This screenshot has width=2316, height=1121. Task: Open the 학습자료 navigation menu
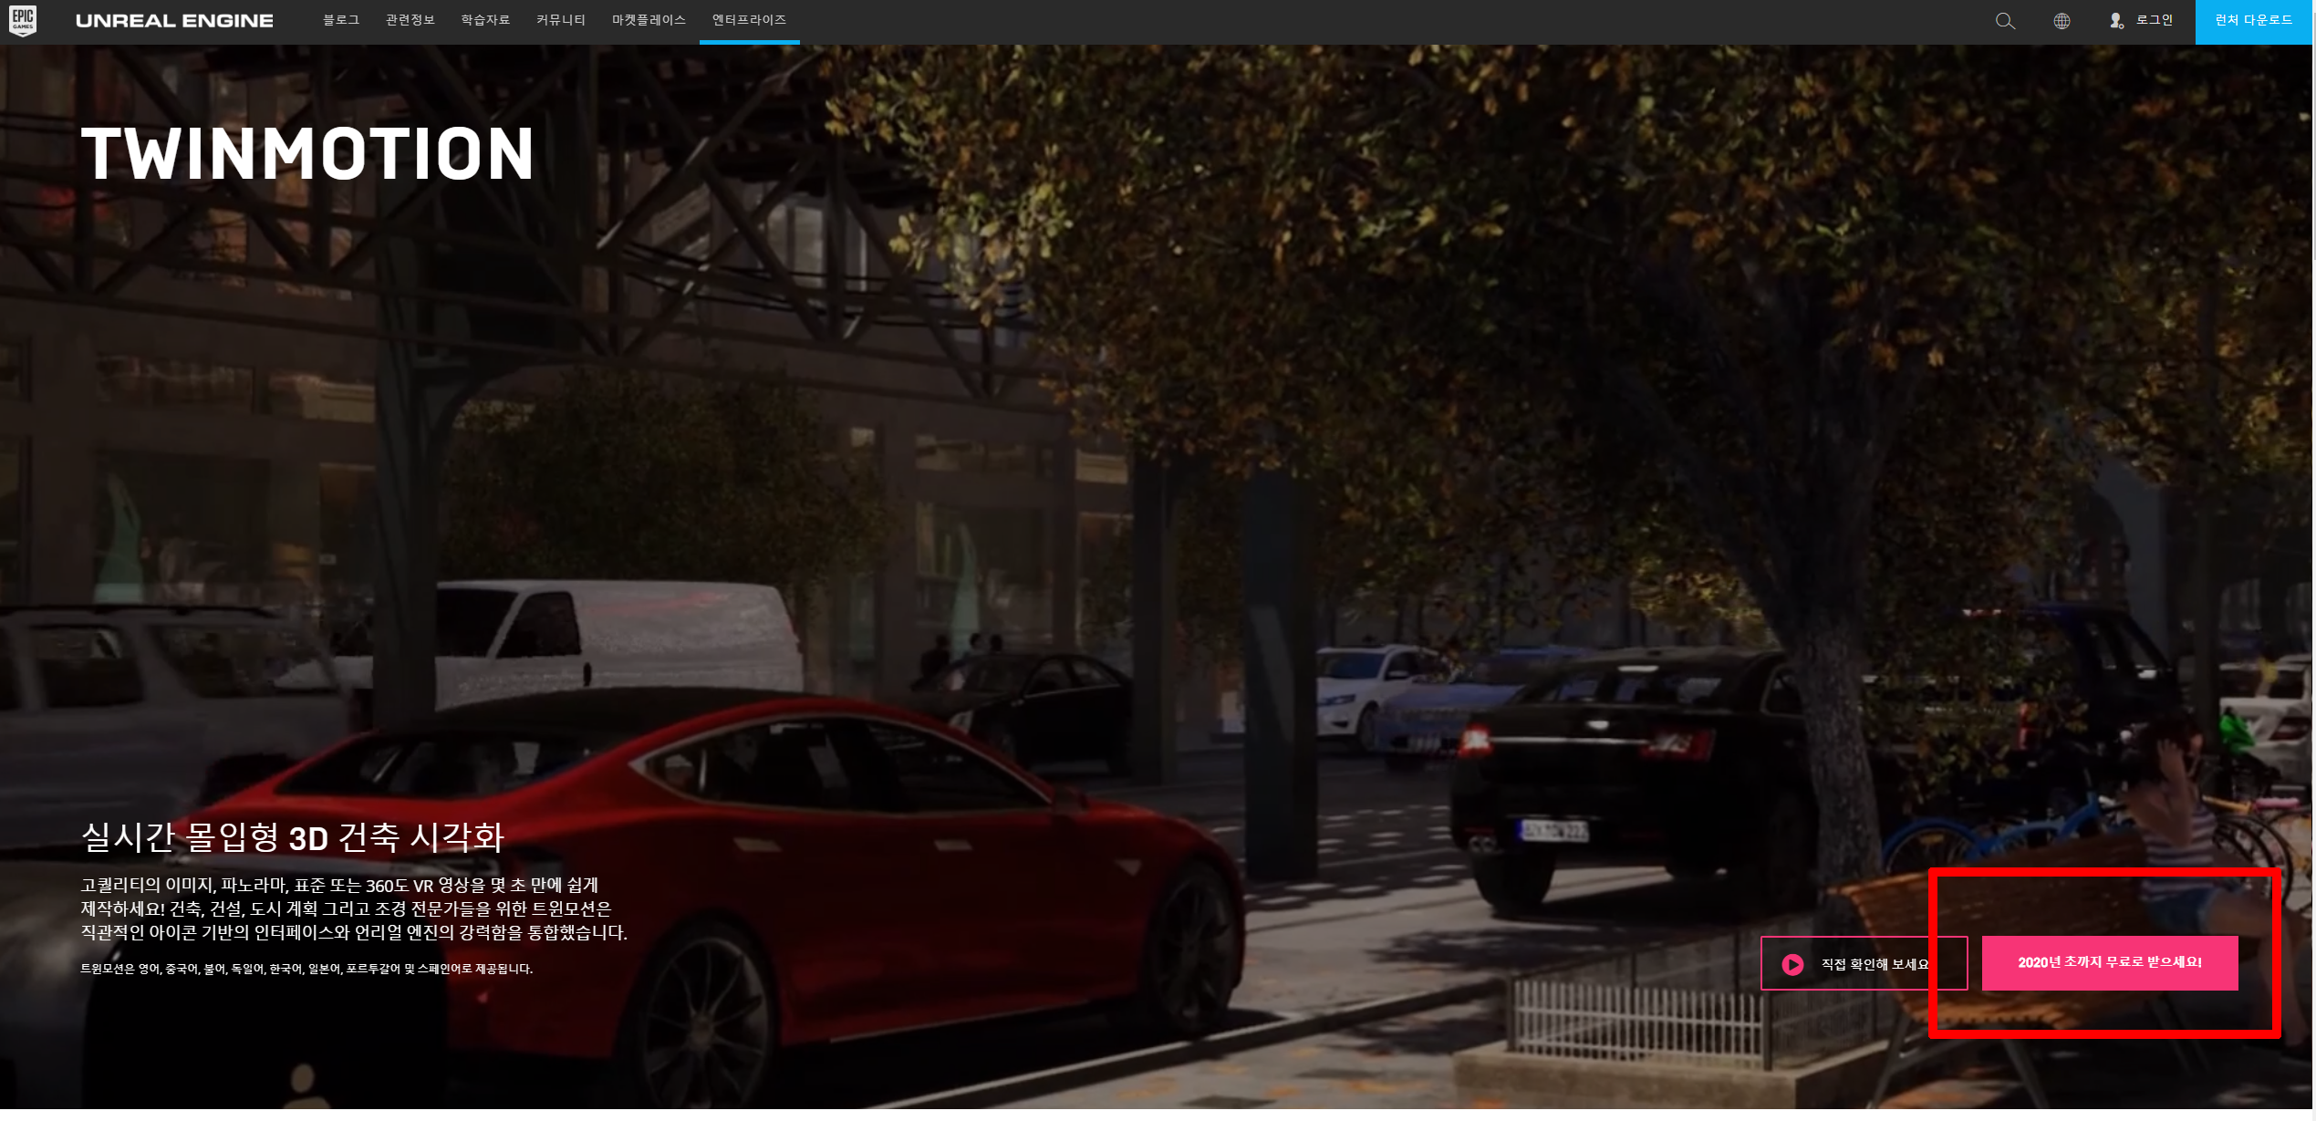click(485, 20)
